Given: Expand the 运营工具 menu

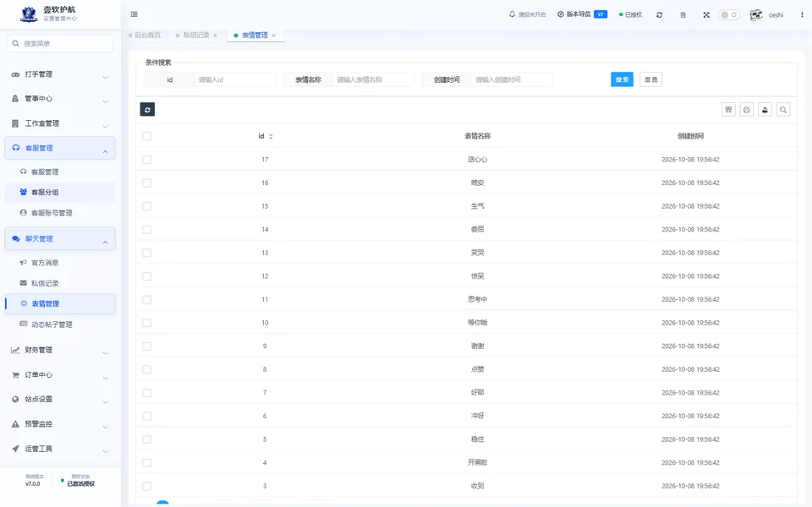Looking at the screenshot, I should (60, 449).
